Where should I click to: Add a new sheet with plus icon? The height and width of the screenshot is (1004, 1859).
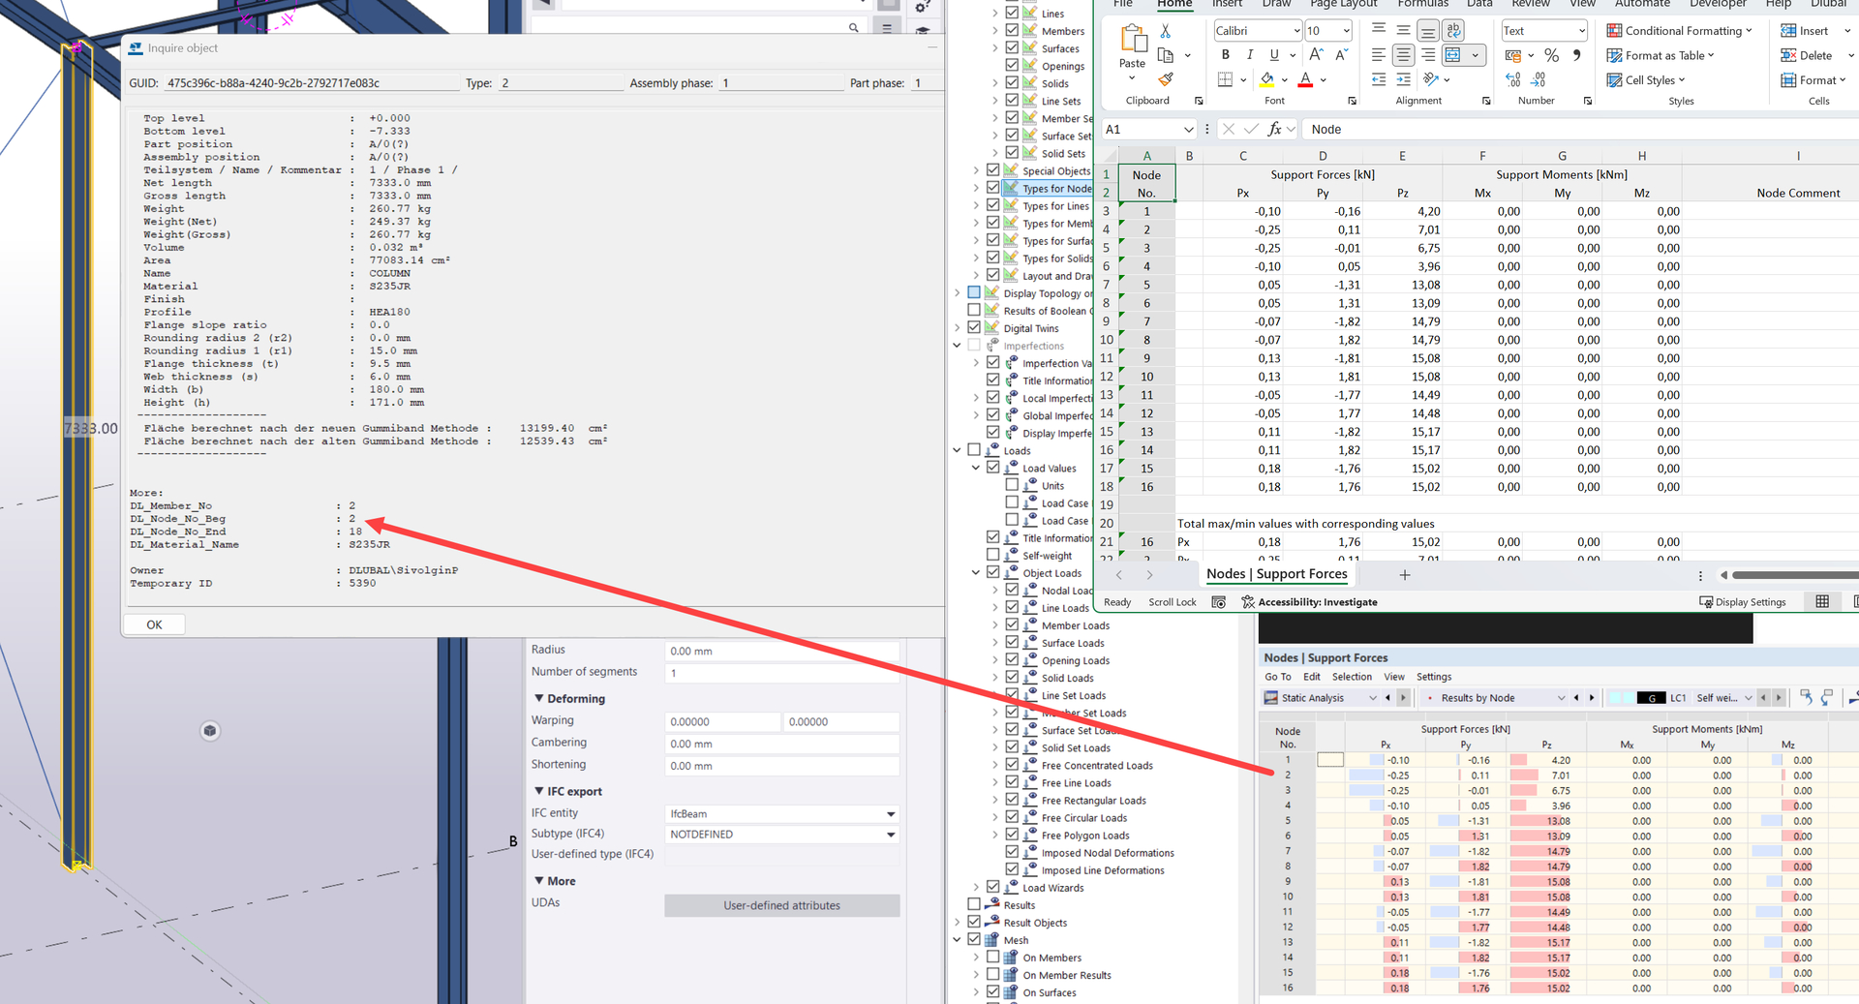tap(1404, 575)
